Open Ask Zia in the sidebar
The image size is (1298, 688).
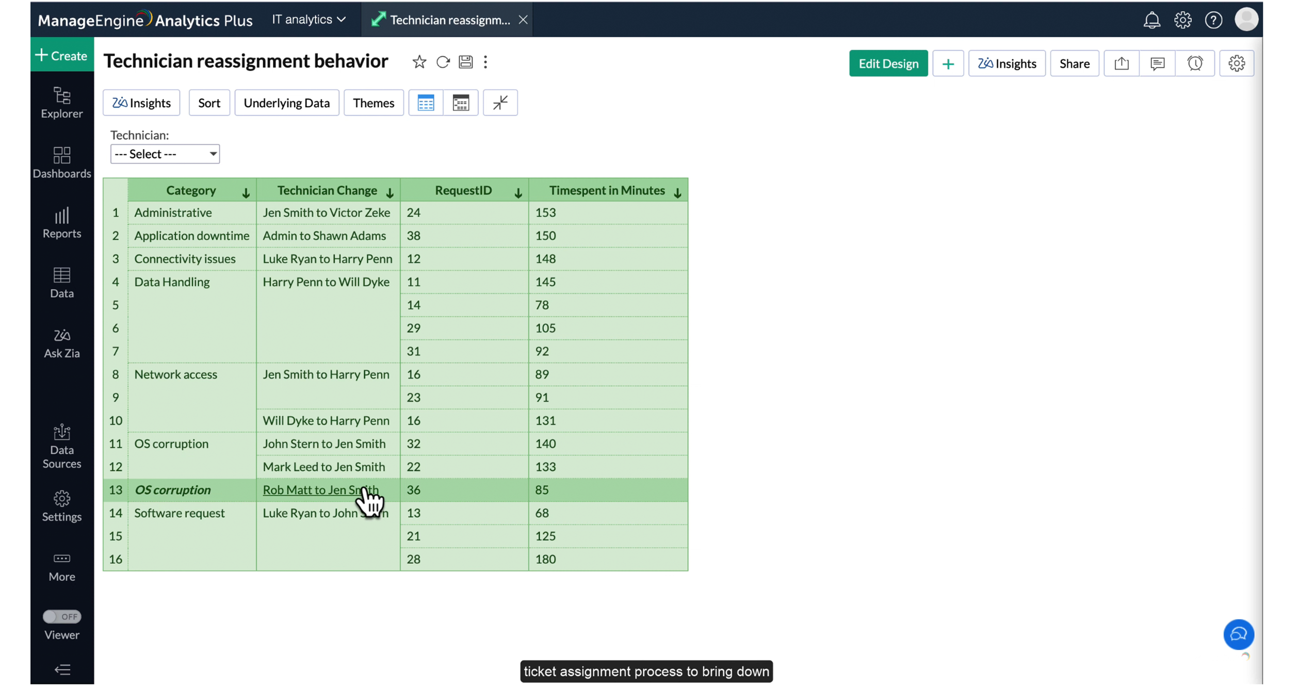[x=61, y=343]
